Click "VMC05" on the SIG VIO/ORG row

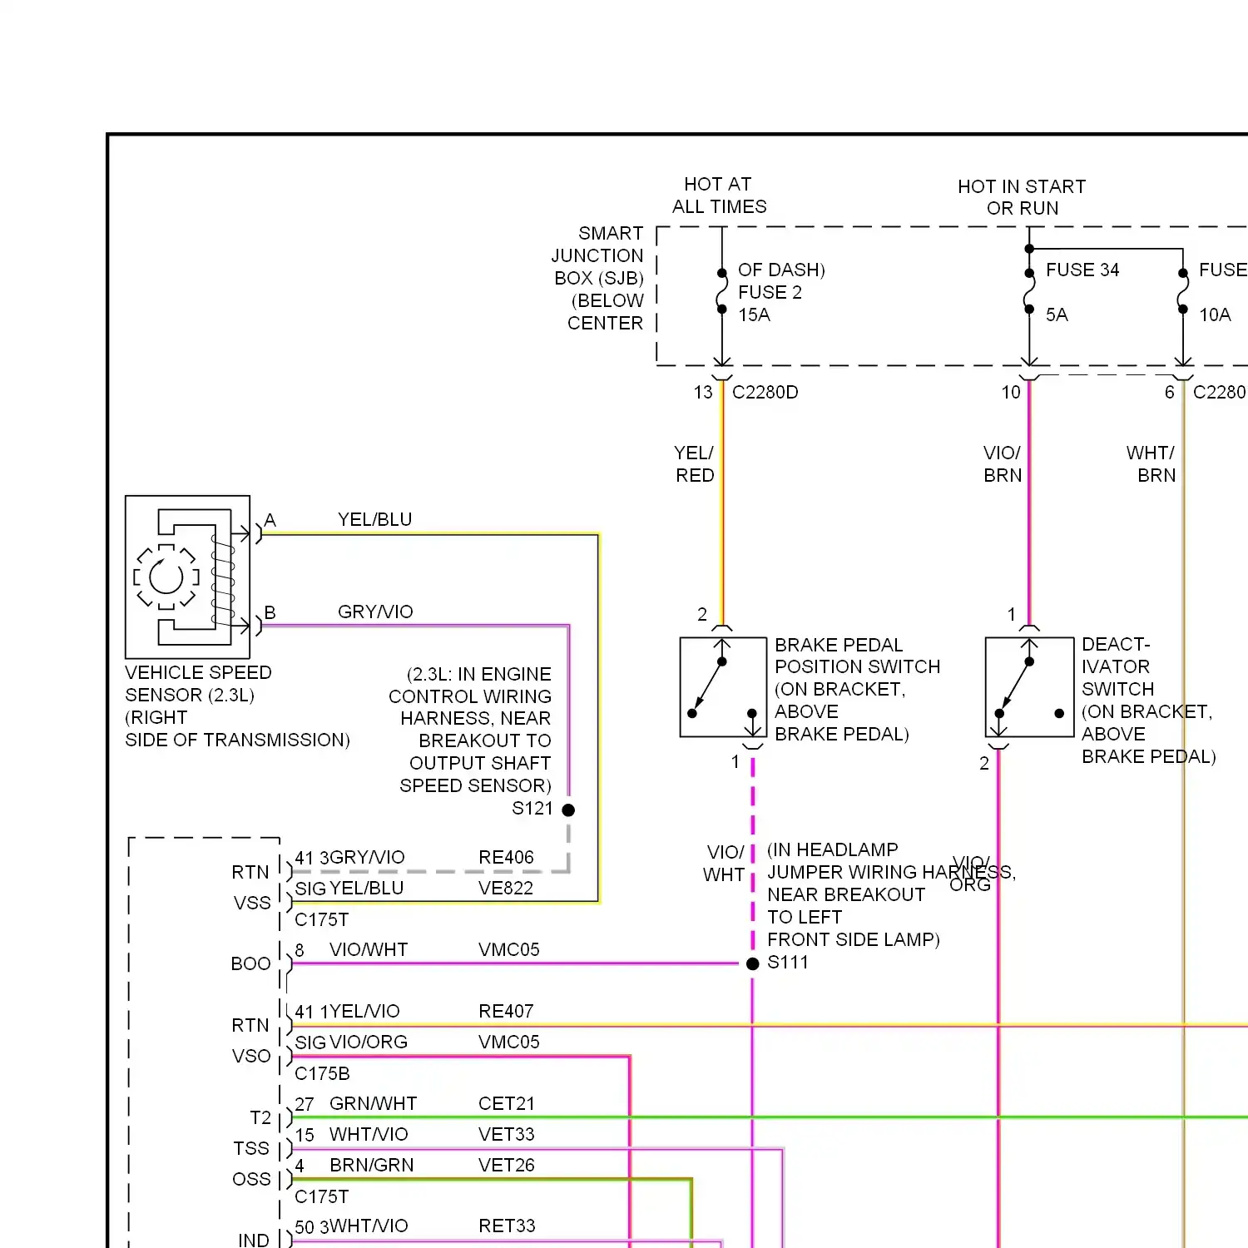pyautogui.click(x=509, y=1042)
